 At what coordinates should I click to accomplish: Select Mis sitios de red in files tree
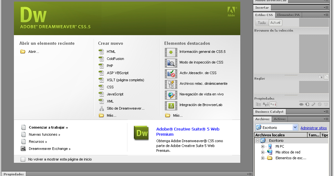(288, 152)
